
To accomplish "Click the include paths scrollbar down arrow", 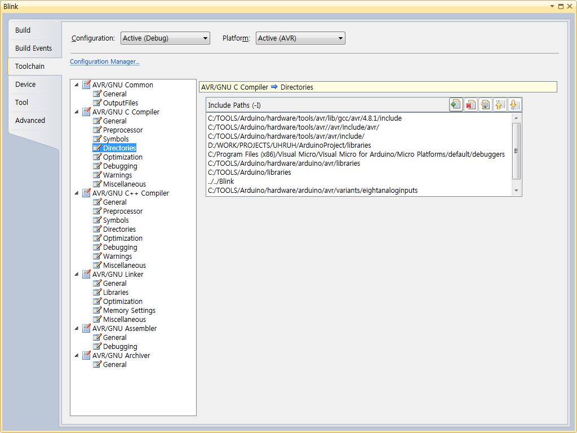I will [516, 191].
